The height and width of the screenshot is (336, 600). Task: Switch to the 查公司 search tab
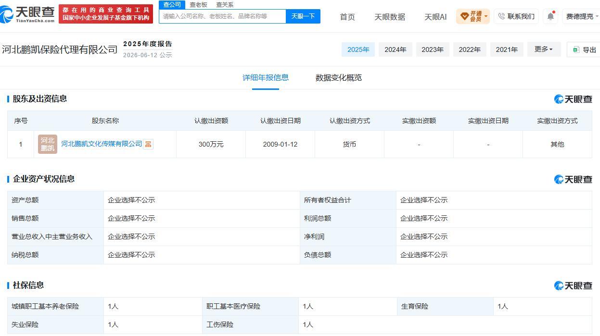(172, 5)
